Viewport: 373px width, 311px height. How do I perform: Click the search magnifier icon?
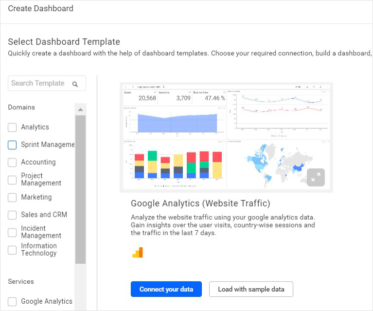point(75,84)
